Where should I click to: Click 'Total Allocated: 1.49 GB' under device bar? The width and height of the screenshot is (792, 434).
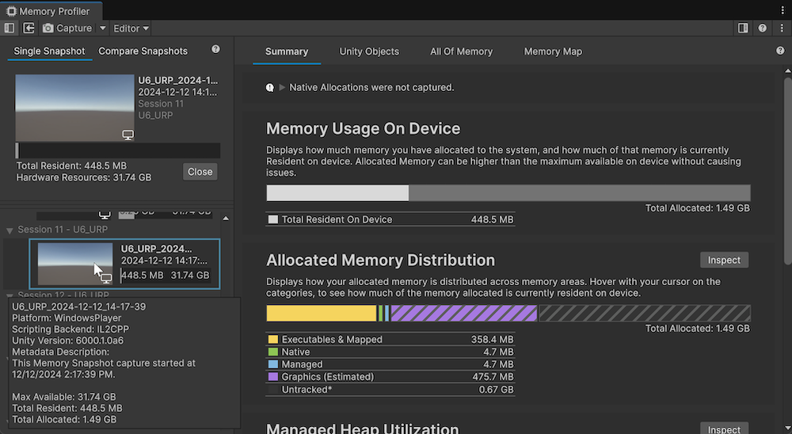(x=698, y=208)
